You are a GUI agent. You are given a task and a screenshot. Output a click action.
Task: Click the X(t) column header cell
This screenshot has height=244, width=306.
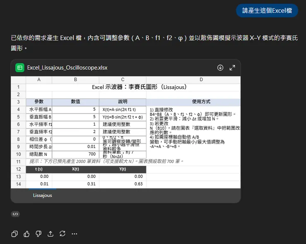(76, 169)
